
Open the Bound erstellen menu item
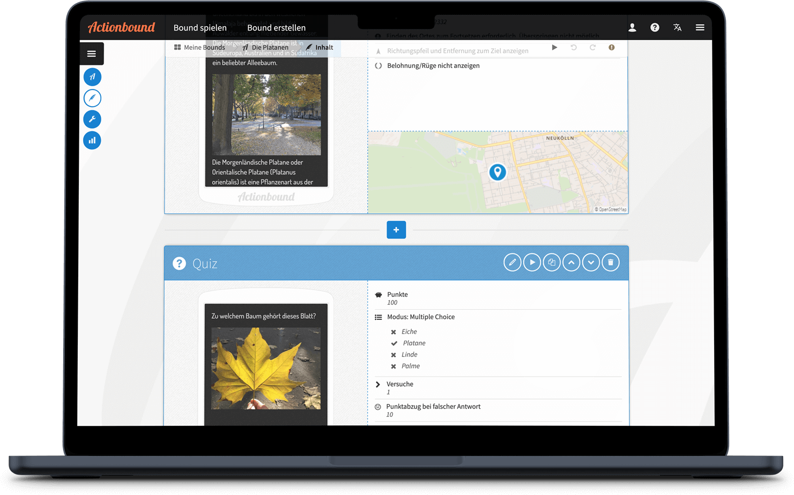(x=276, y=27)
